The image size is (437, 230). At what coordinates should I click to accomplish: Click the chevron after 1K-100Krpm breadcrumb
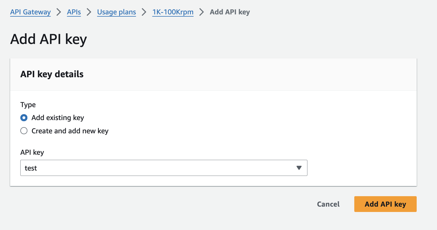[202, 12]
